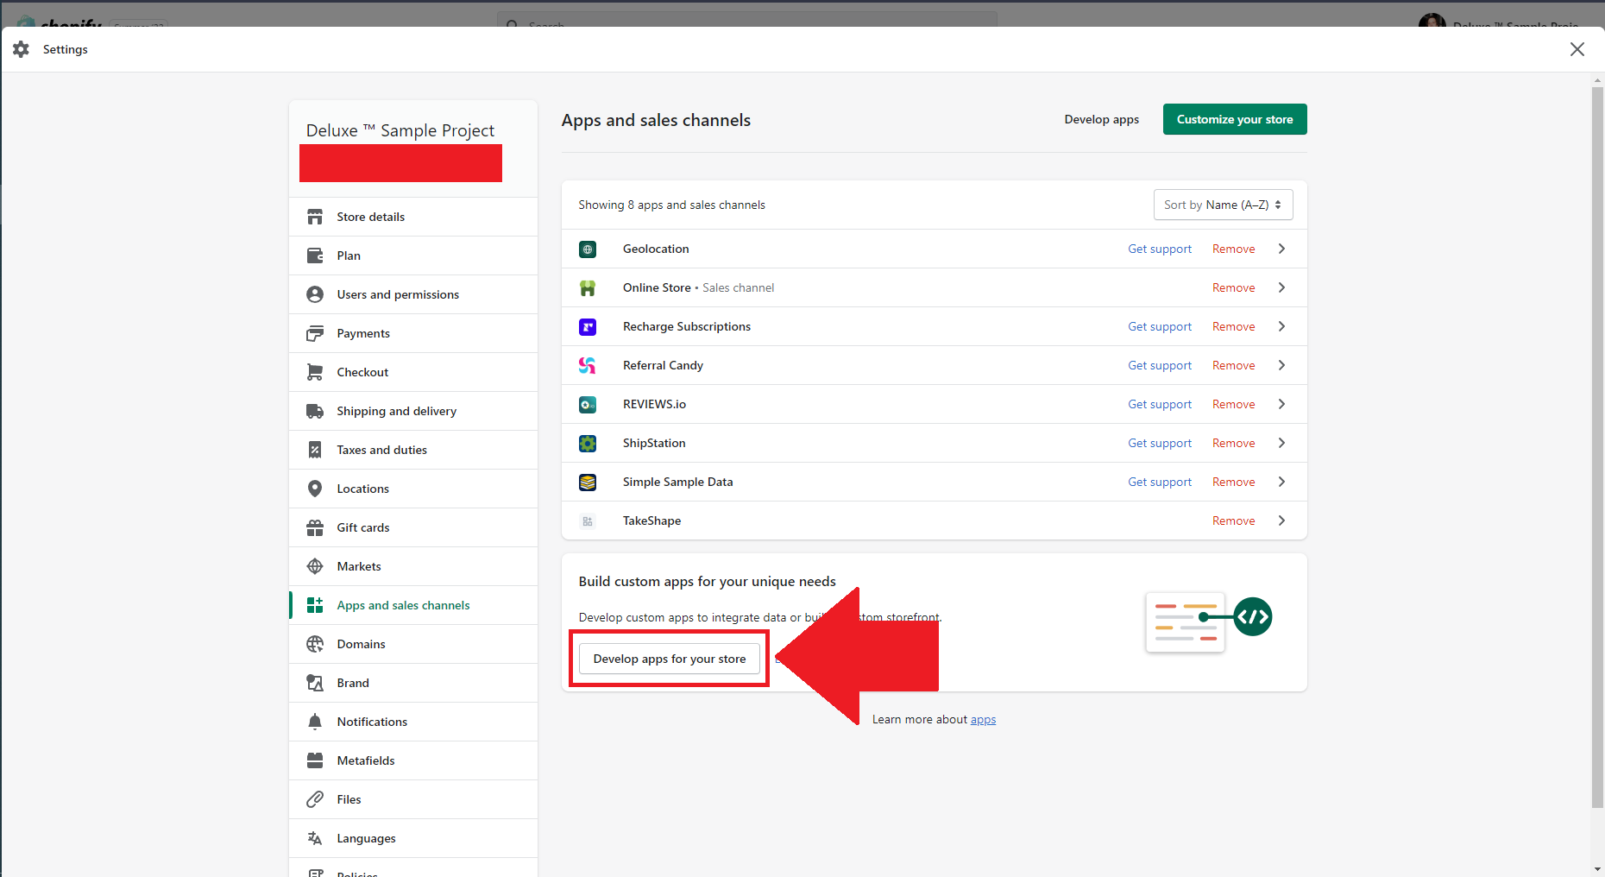Click the REVIEWS.io app icon
The height and width of the screenshot is (877, 1605).
[588, 404]
